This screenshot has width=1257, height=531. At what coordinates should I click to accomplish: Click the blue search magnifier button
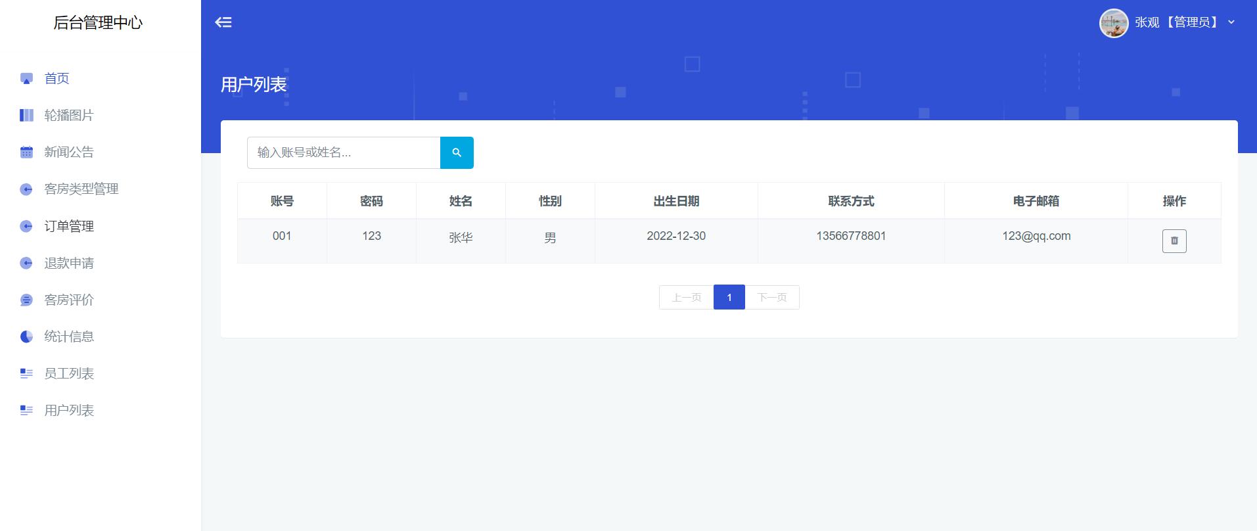point(457,152)
